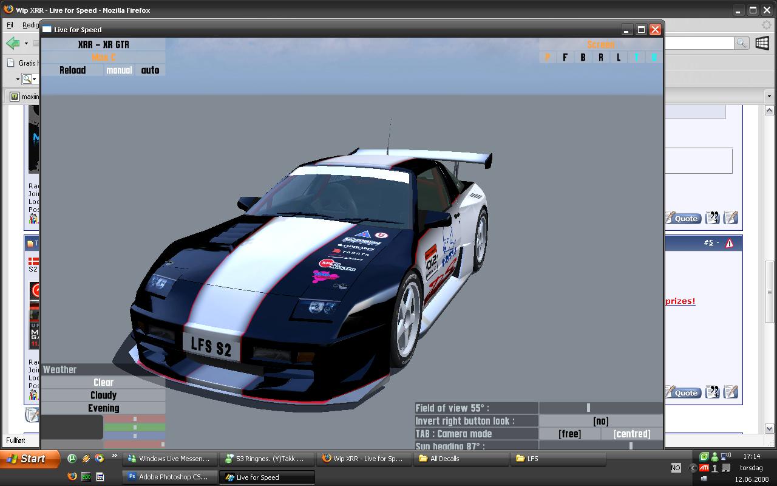Screen dimensions: 777x486
Task: Click the Messenger buddy tray icon
Action: tap(714, 456)
